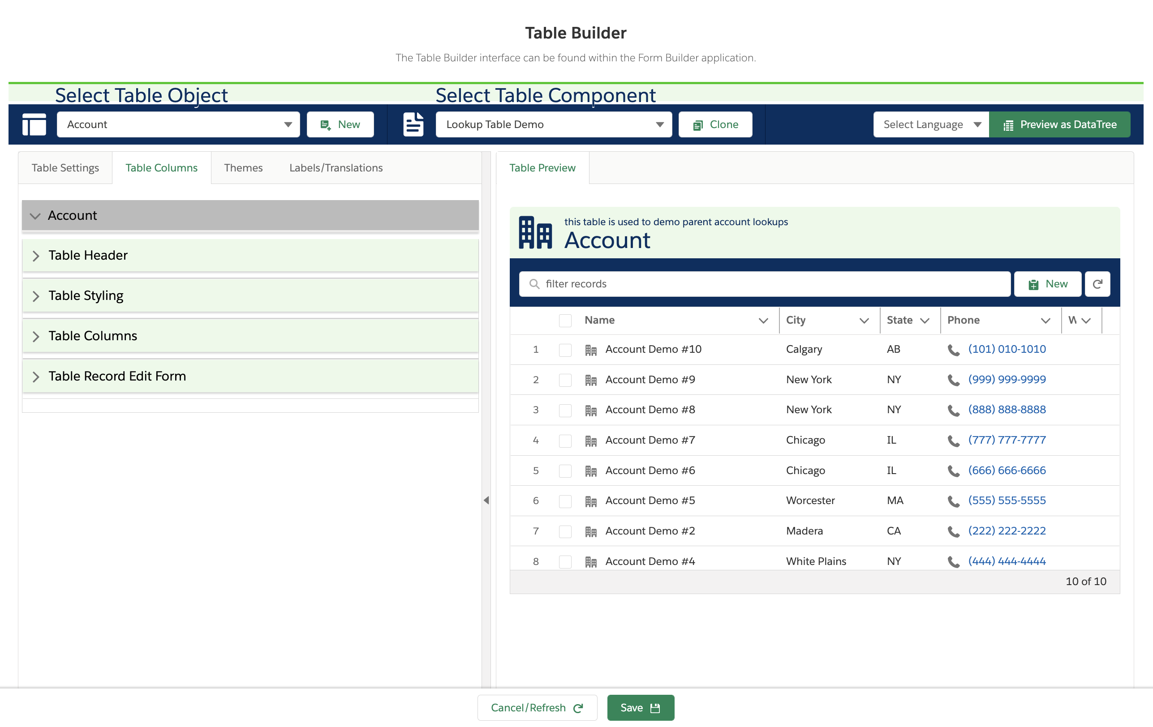Click the refresh icon in the table preview
The image size is (1153, 727).
[x=1097, y=284]
